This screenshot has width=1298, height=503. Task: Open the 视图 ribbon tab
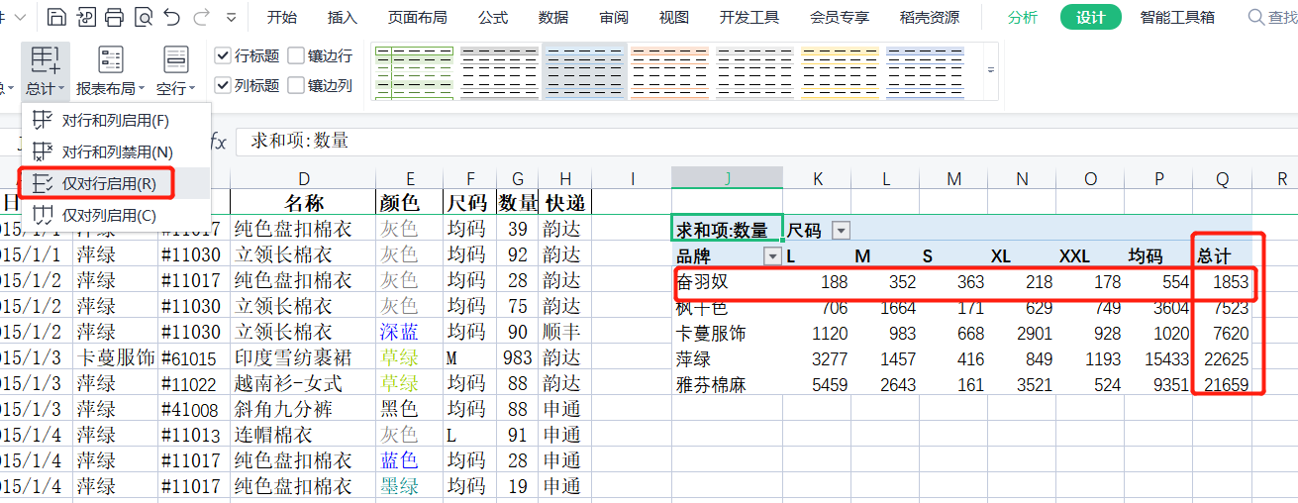(x=674, y=18)
